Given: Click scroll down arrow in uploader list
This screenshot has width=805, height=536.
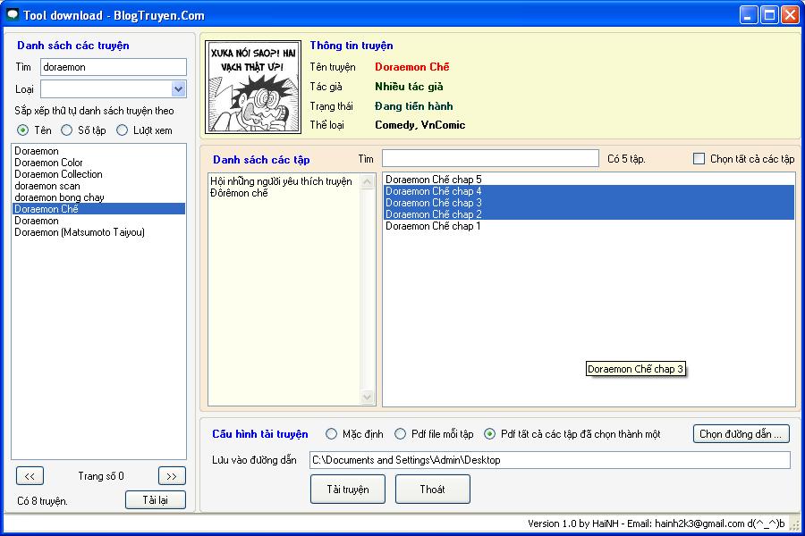Looking at the screenshot, I should 368,398.
